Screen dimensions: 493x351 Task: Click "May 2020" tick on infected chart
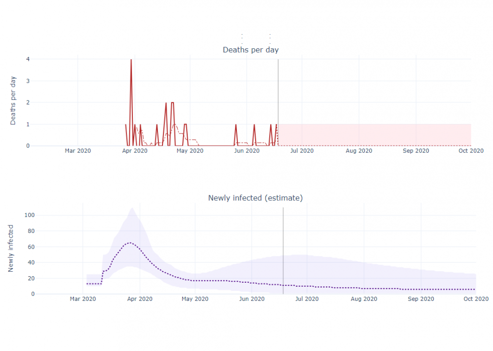point(194,299)
